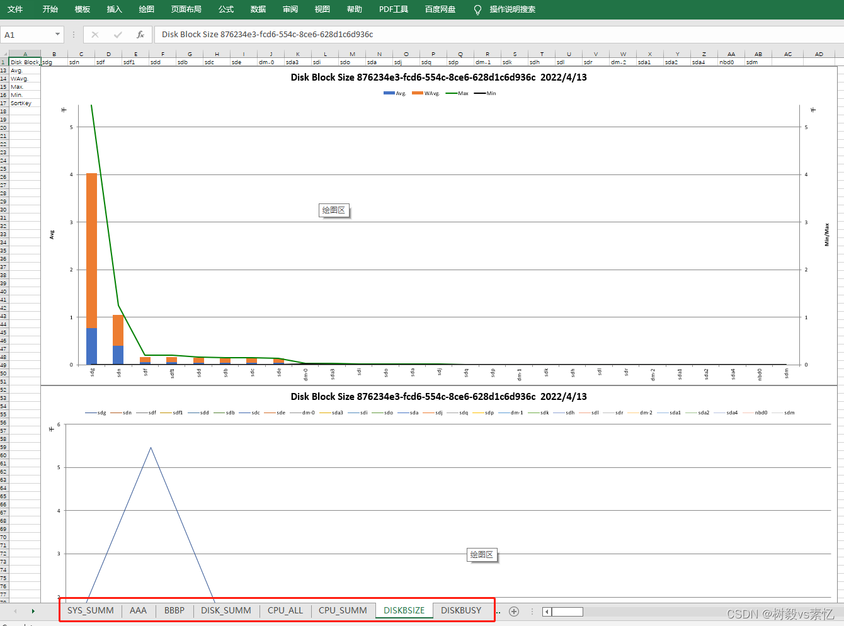Click the orange WAvg. legend entry

[x=426, y=93]
